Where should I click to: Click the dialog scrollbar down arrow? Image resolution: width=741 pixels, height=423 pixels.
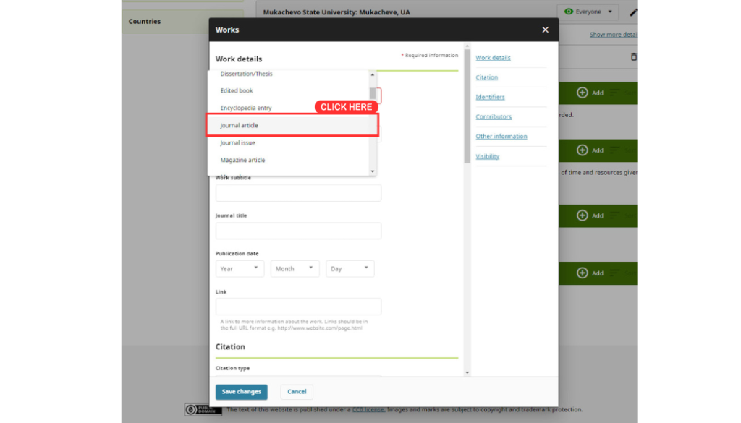point(467,372)
